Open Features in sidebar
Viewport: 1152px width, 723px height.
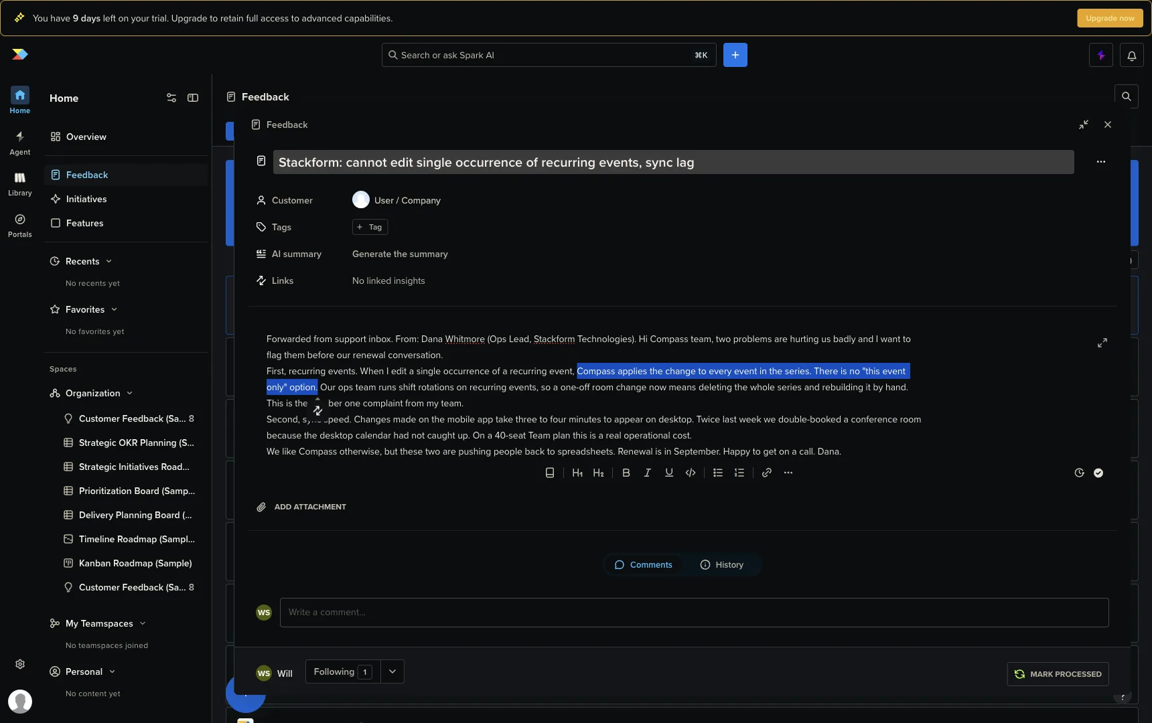[126, 223]
